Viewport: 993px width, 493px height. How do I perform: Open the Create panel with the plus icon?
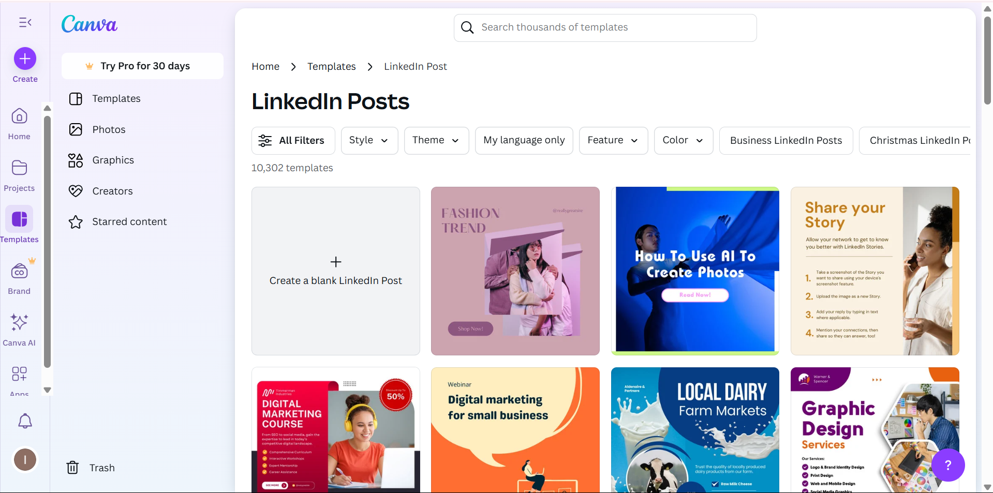(24, 58)
